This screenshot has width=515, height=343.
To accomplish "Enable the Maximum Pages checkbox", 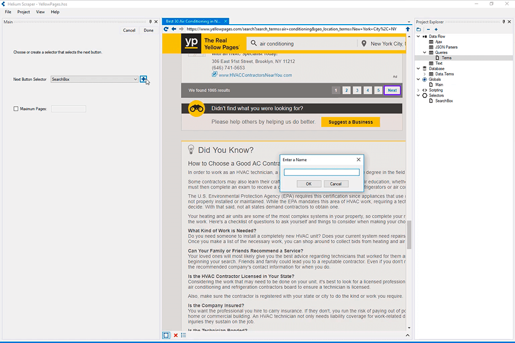I will (16, 109).
